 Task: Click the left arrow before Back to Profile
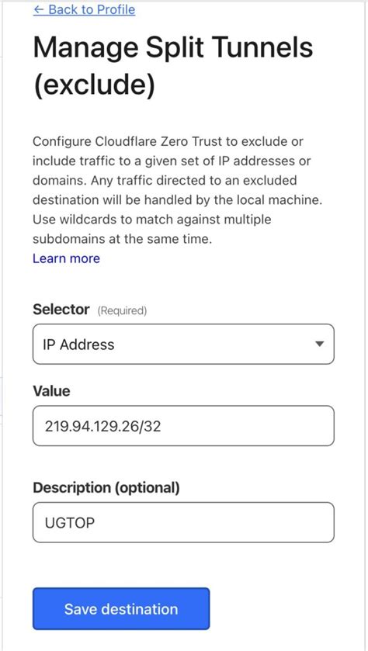pyautogui.click(x=39, y=9)
